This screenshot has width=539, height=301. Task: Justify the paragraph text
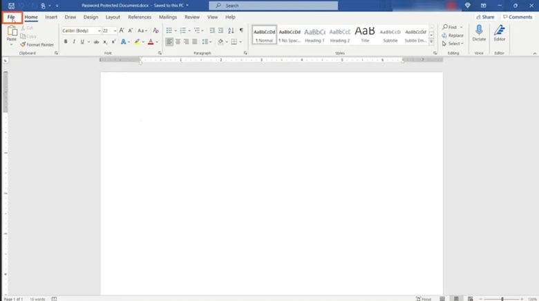pos(195,42)
